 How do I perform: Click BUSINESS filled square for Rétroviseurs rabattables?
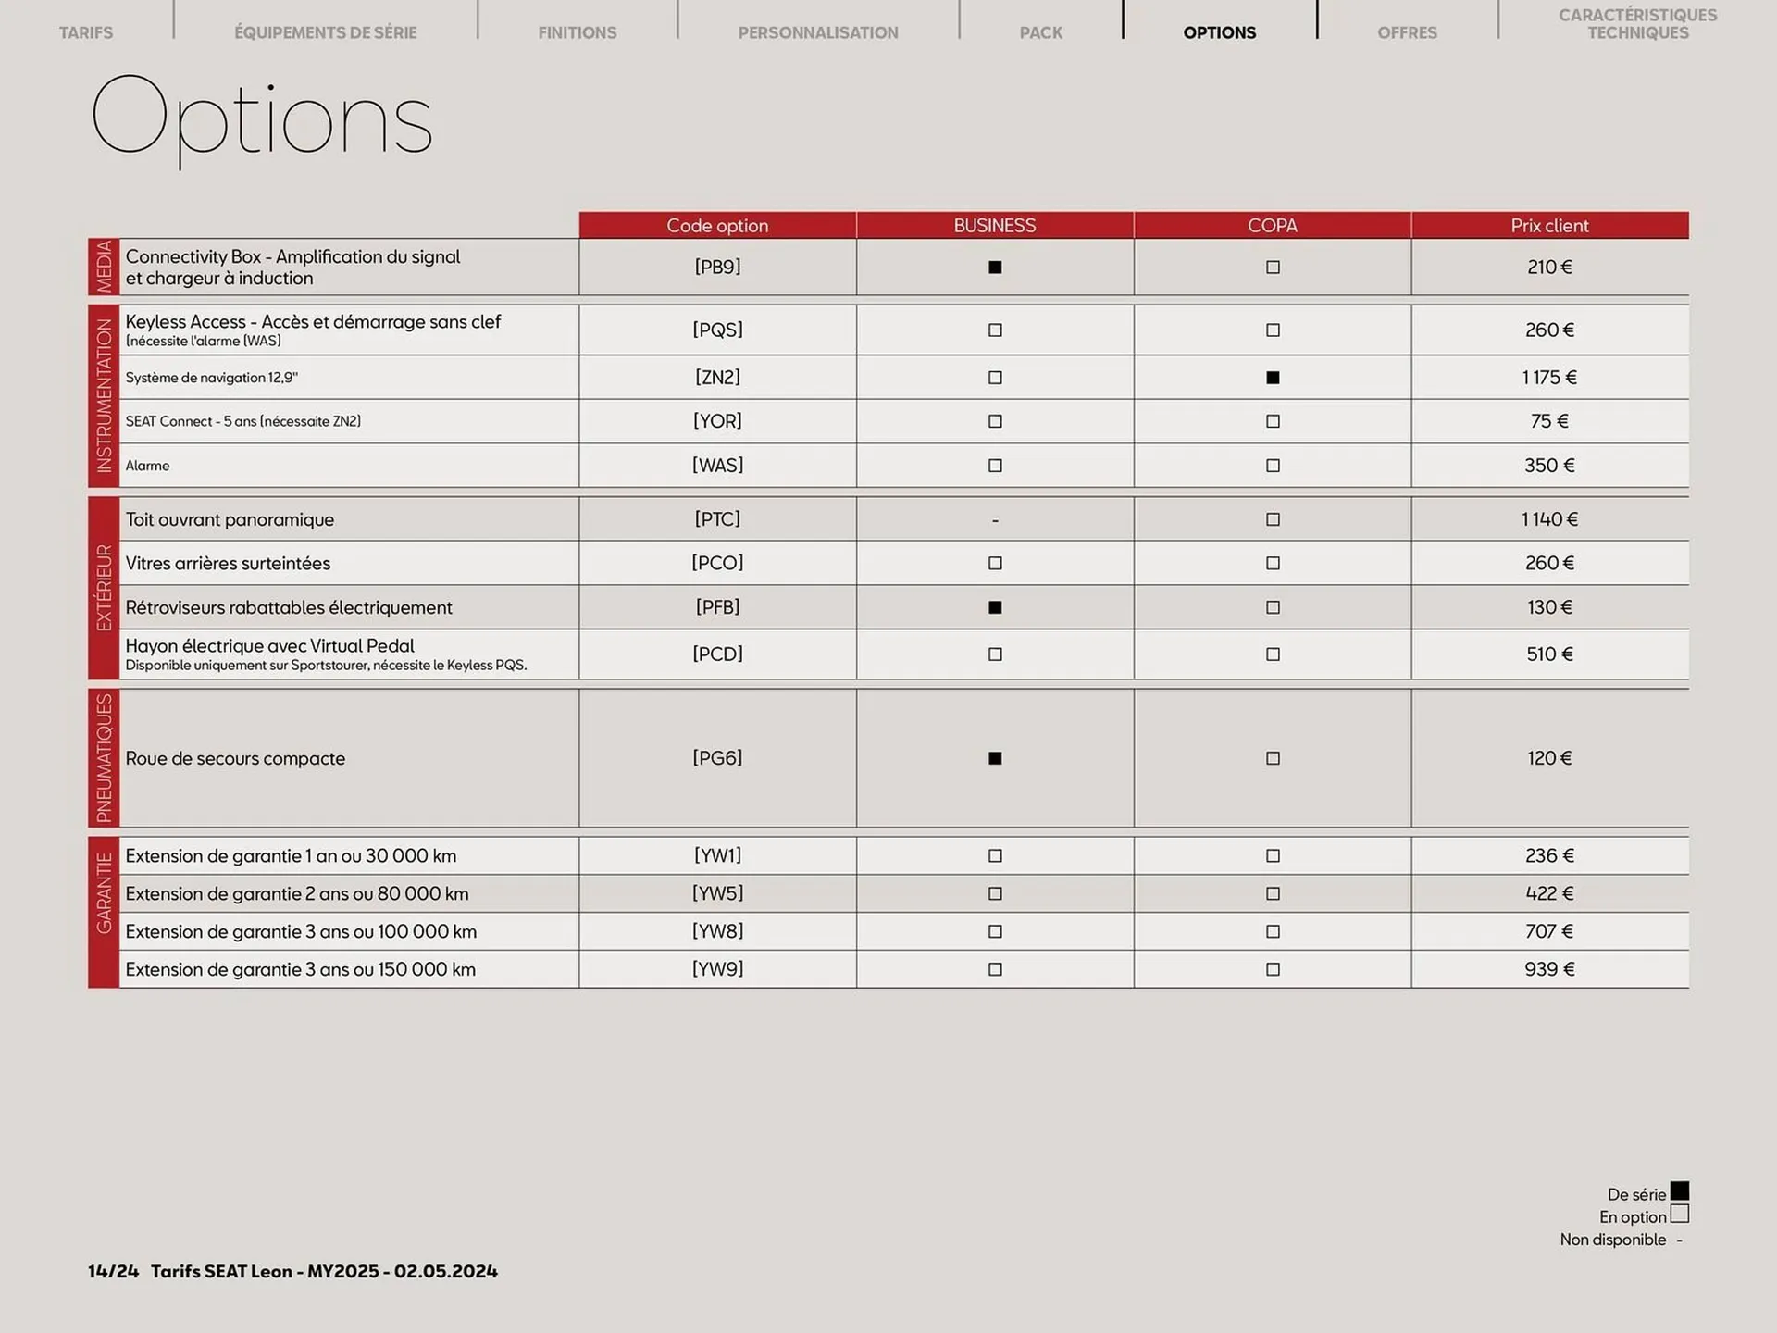point(995,607)
